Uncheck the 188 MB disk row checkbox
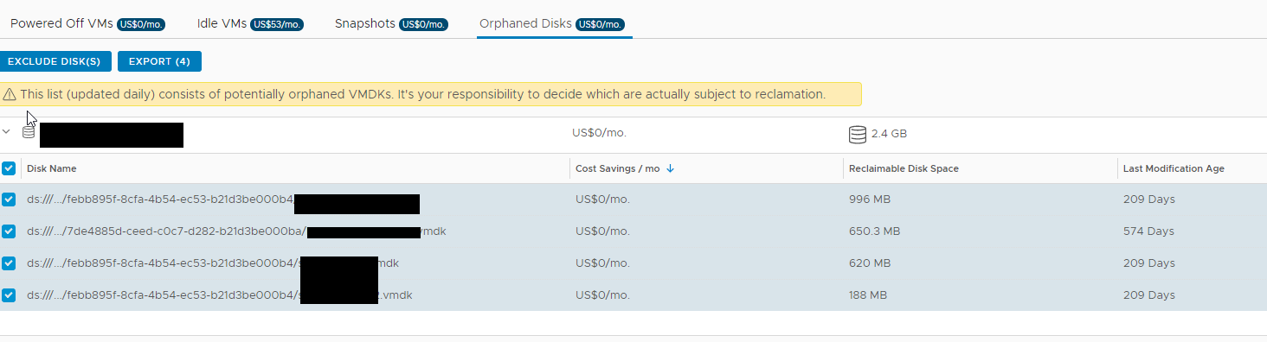Image resolution: width=1267 pixels, height=342 pixels. pos(9,295)
